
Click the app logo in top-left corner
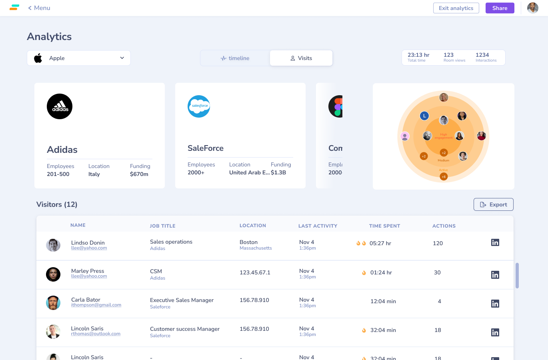click(x=14, y=8)
